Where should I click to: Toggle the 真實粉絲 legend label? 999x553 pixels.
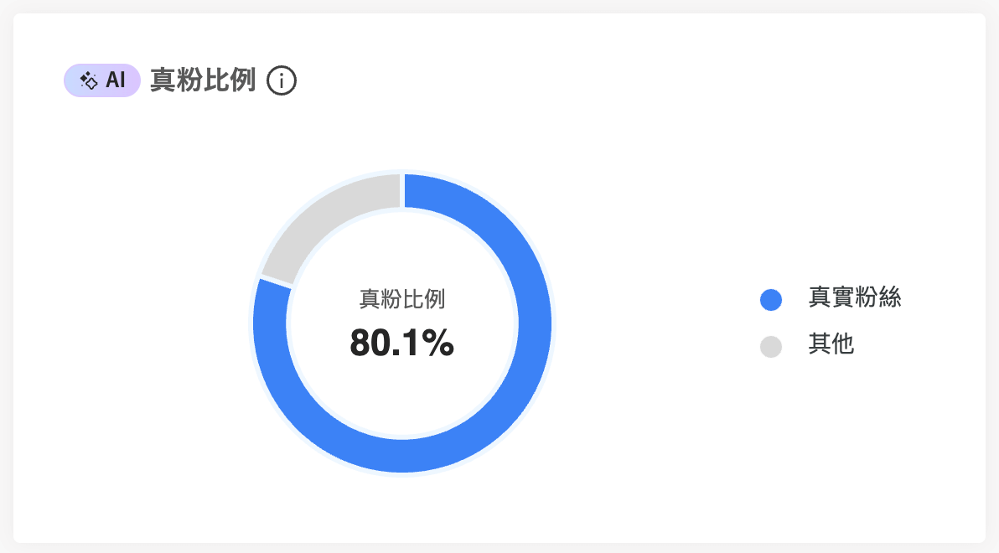(x=854, y=297)
